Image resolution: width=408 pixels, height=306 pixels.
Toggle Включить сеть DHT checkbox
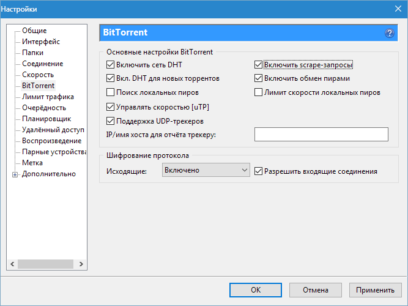(x=110, y=65)
